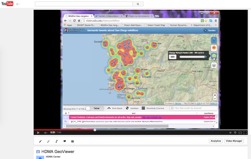Click the YouTube search input field
This screenshot has height=159, width=251.
(x=84, y=4)
